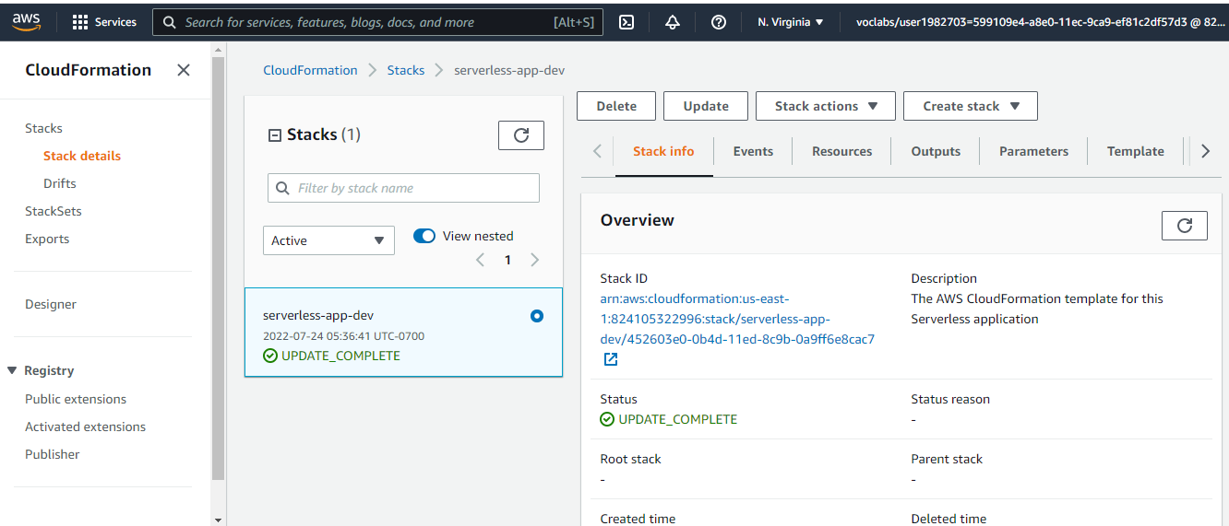Open the CloudFormation breadcrumb link
The image size is (1229, 526).
pyautogui.click(x=310, y=70)
